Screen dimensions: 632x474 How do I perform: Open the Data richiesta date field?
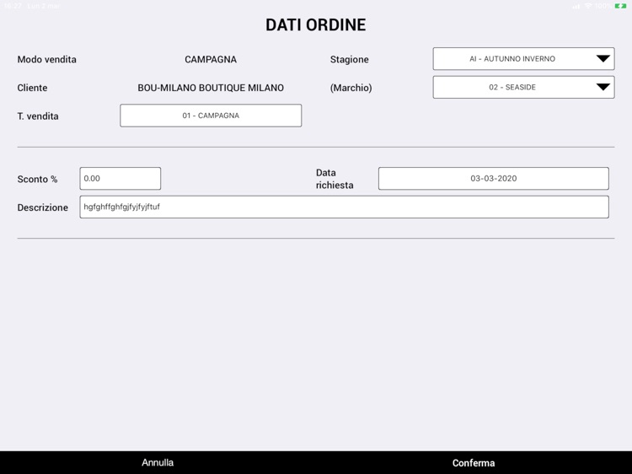tap(493, 179)
